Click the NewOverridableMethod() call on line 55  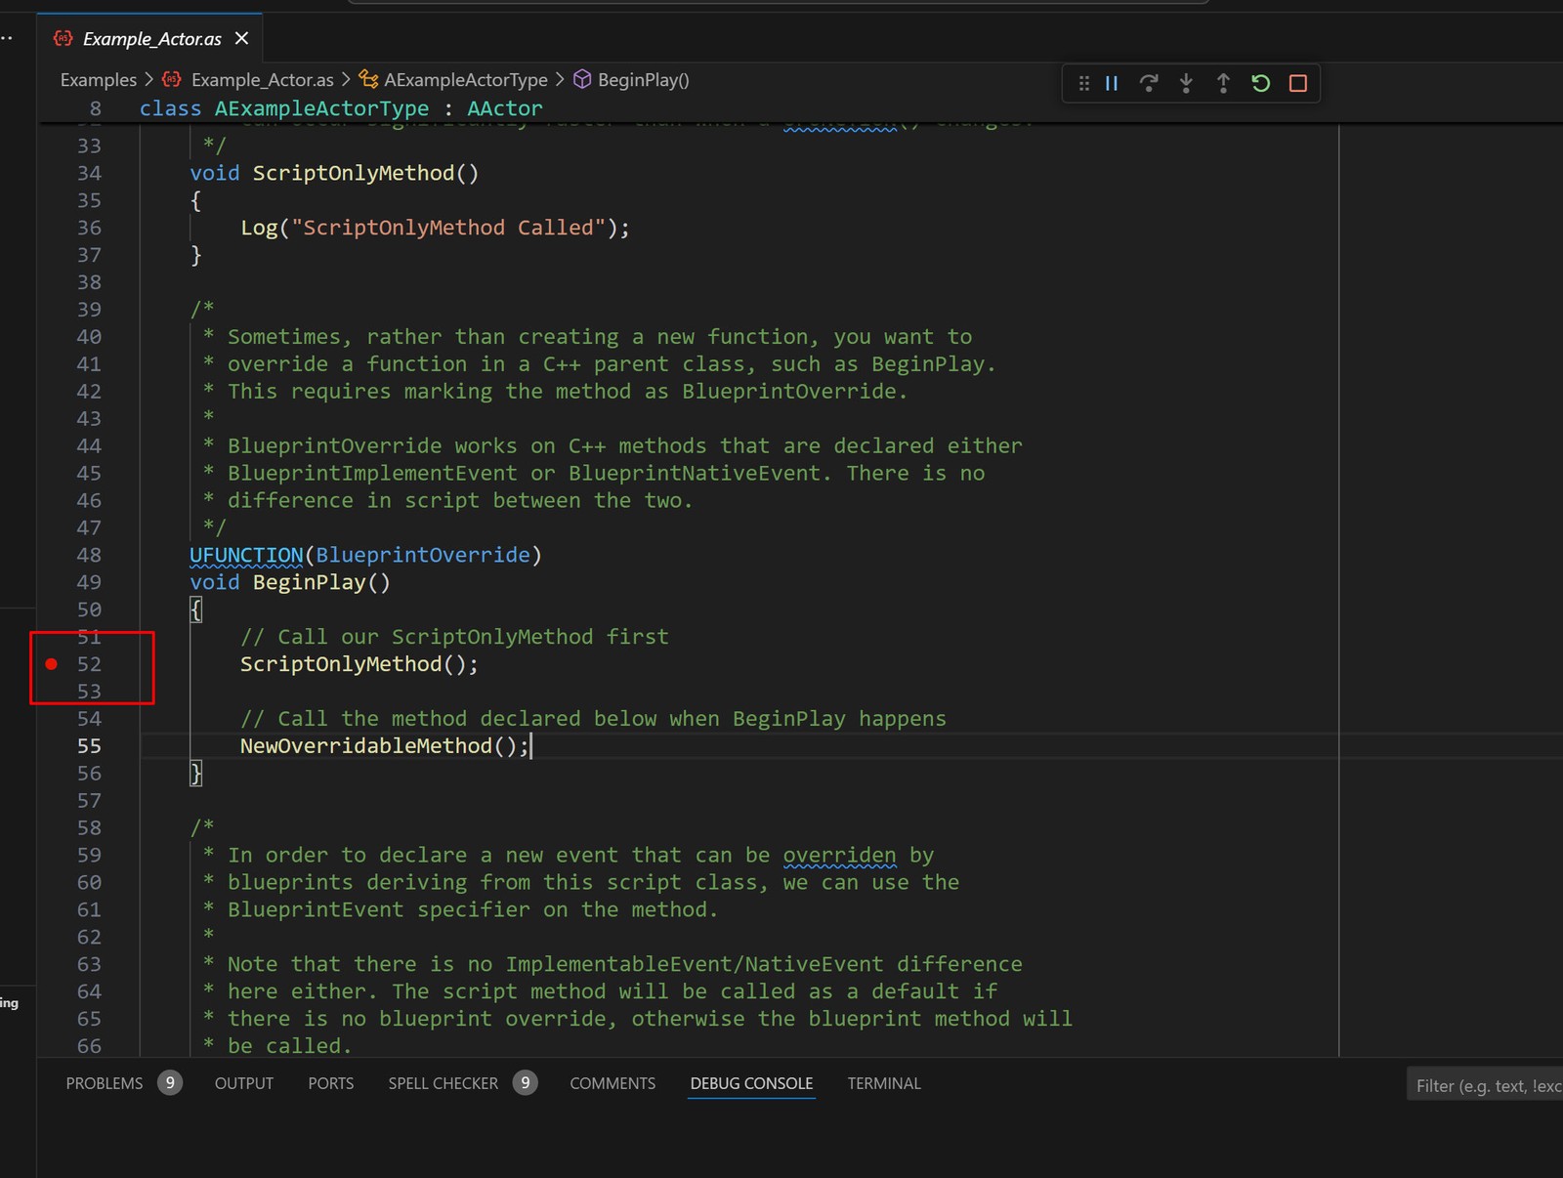click(x=385, y=746)
